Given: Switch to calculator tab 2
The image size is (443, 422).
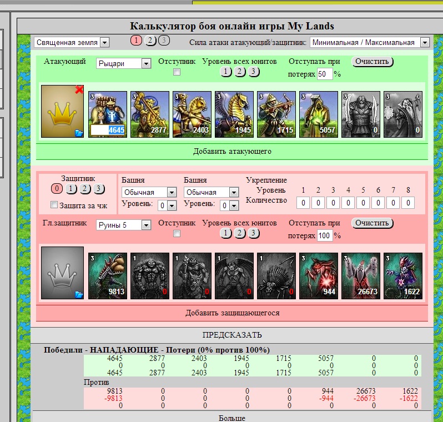Looking at the screenshot, I should pos(150,41).
